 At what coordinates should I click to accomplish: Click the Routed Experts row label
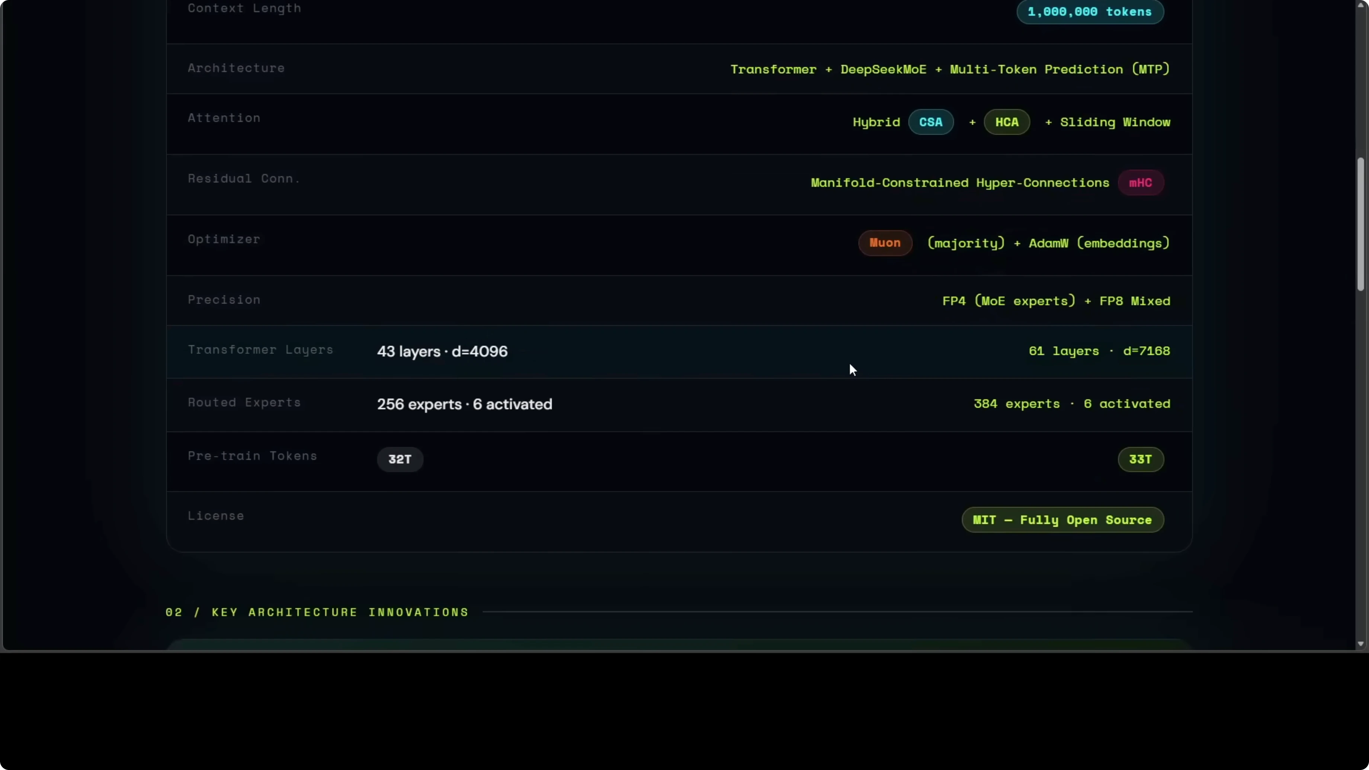pyautogui.click(x=244, y=402)
